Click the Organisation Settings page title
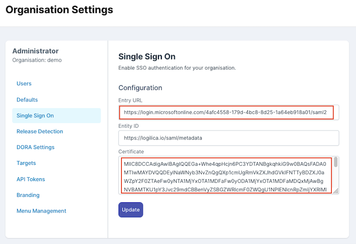This screenshot has width=356, height=244. pos(59,9)
